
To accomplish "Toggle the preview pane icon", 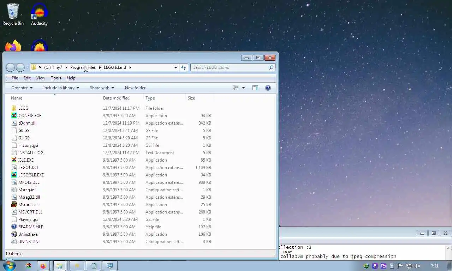I will (x=255, y=88).
